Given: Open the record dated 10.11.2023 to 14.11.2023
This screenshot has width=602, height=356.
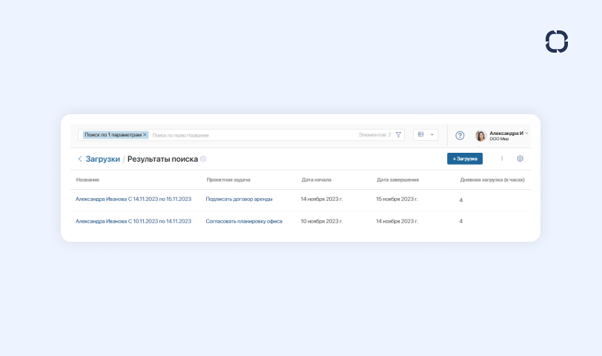Looking at the screenshot, I should 133,221.
